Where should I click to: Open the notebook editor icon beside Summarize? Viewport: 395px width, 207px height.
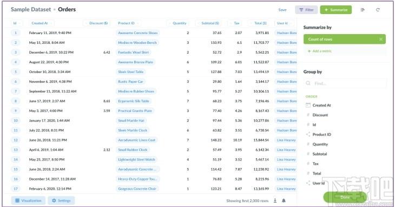tap(363, 10)
